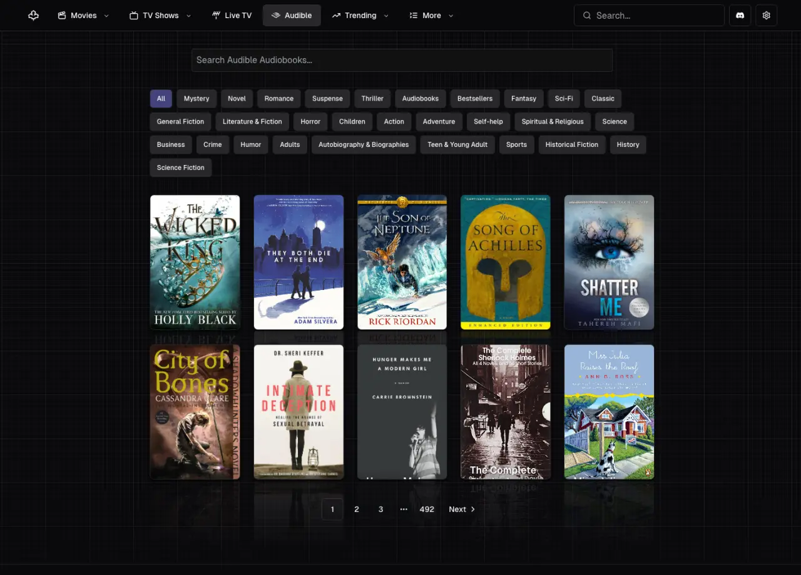Go to page 2 of results

357,509
